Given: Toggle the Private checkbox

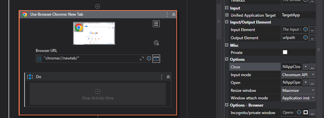Looking at the screenshot, I should 285,52.
